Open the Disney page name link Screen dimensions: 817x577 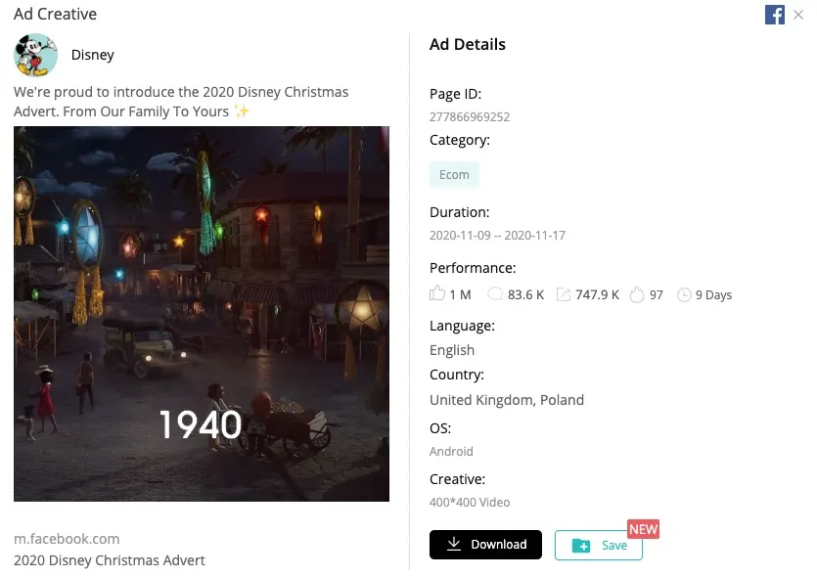93,55
